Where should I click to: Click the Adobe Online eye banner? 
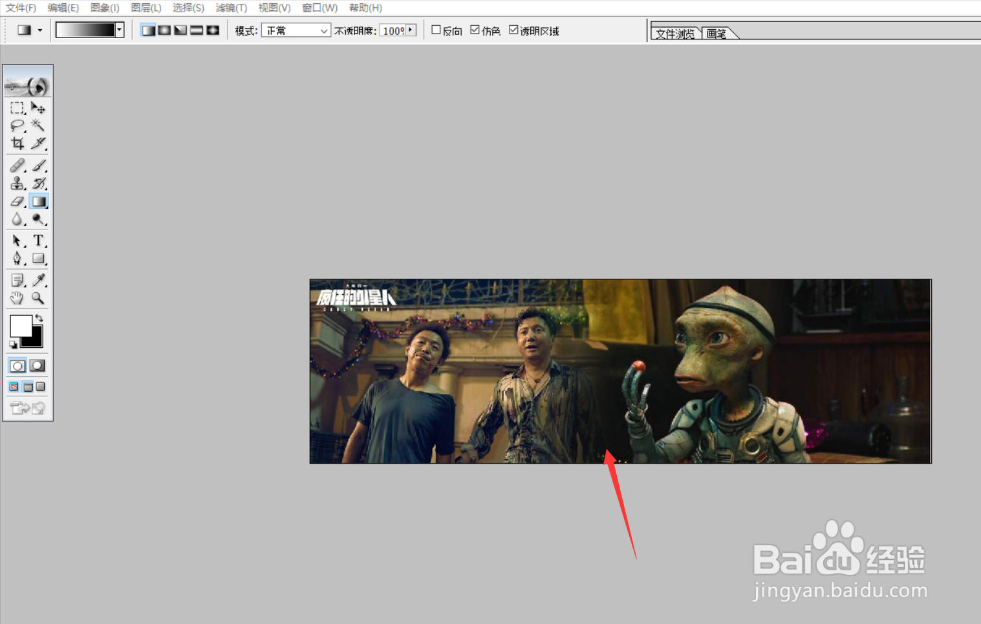(28, 83)
